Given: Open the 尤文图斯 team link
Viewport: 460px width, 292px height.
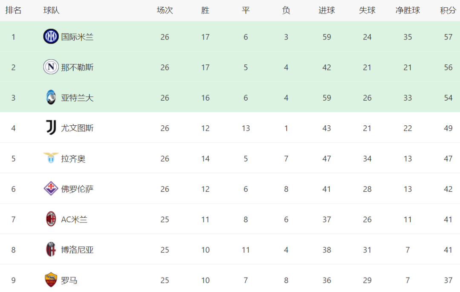Looking at the screenshot, I should [77, 128].
